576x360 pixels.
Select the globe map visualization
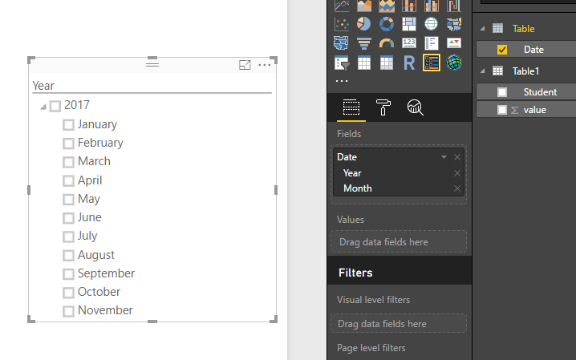point(432,24)
